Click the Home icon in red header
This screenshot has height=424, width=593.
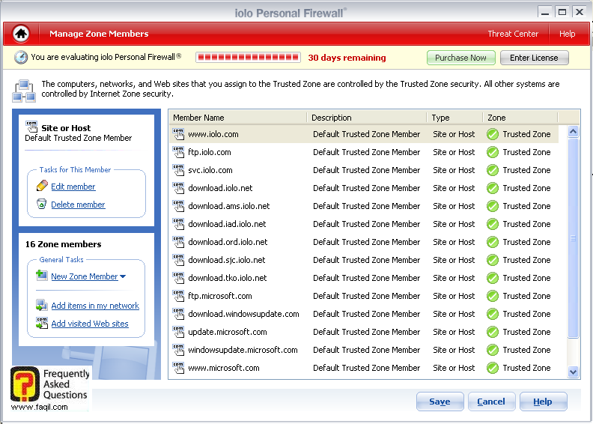[21, 34]
